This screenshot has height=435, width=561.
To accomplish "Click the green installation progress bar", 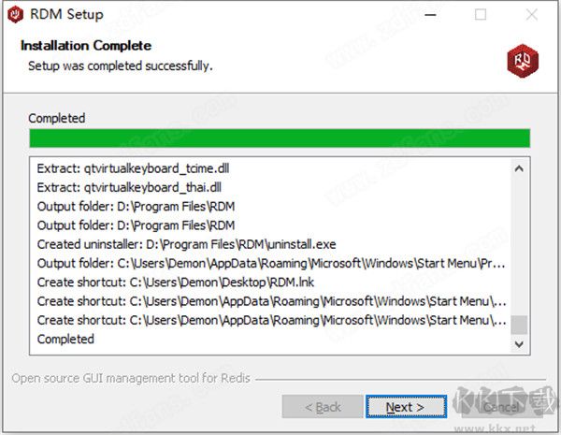I will 280,138.
